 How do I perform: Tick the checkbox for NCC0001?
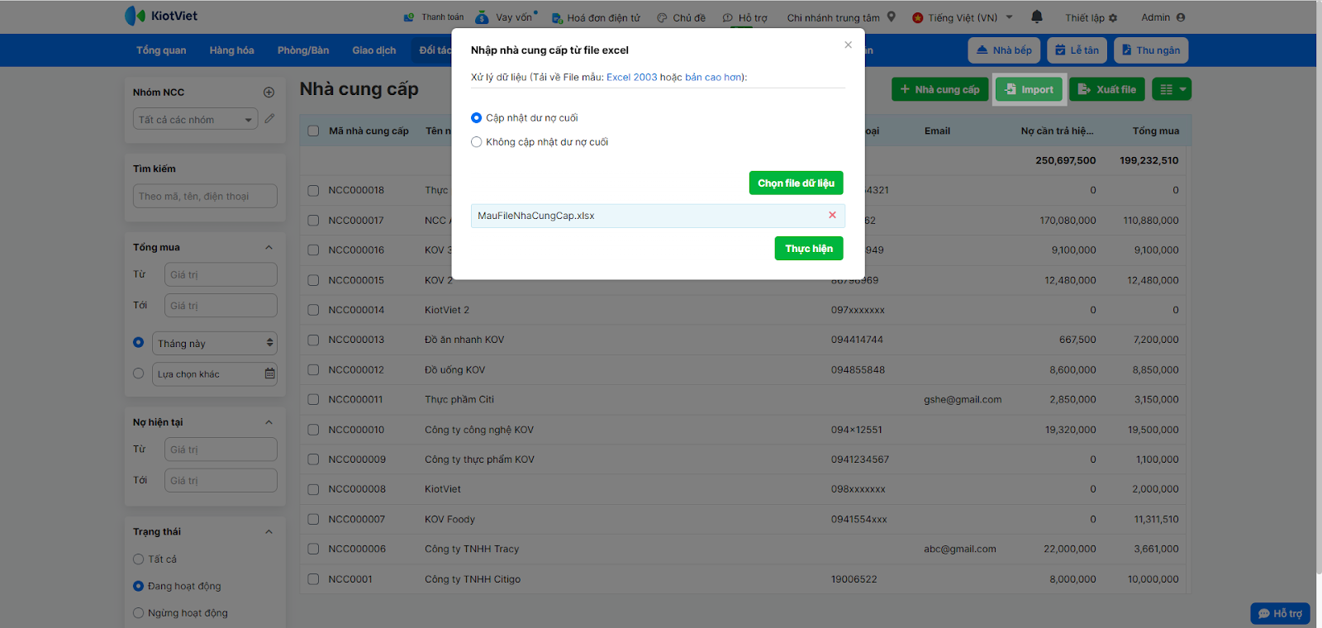pyautogui.click(x=313, y=579)
